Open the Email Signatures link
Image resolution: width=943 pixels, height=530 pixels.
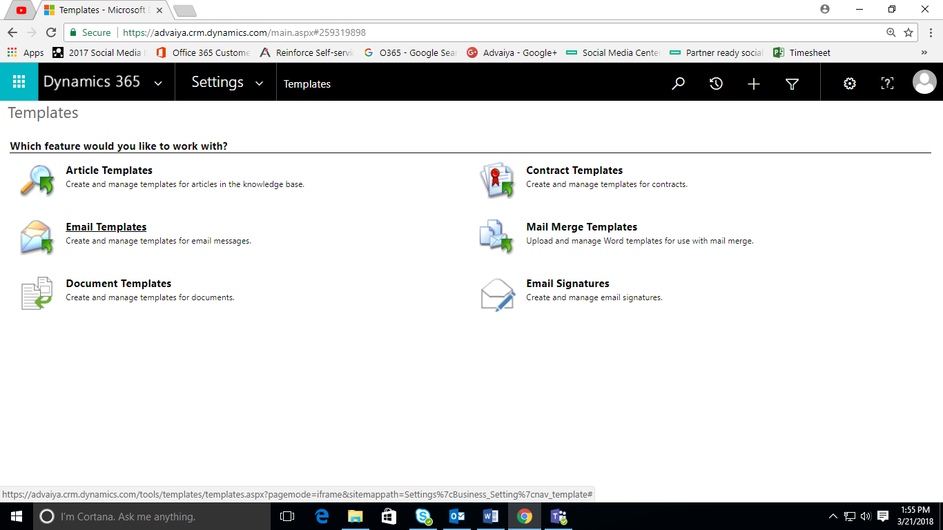pos(568,284)
